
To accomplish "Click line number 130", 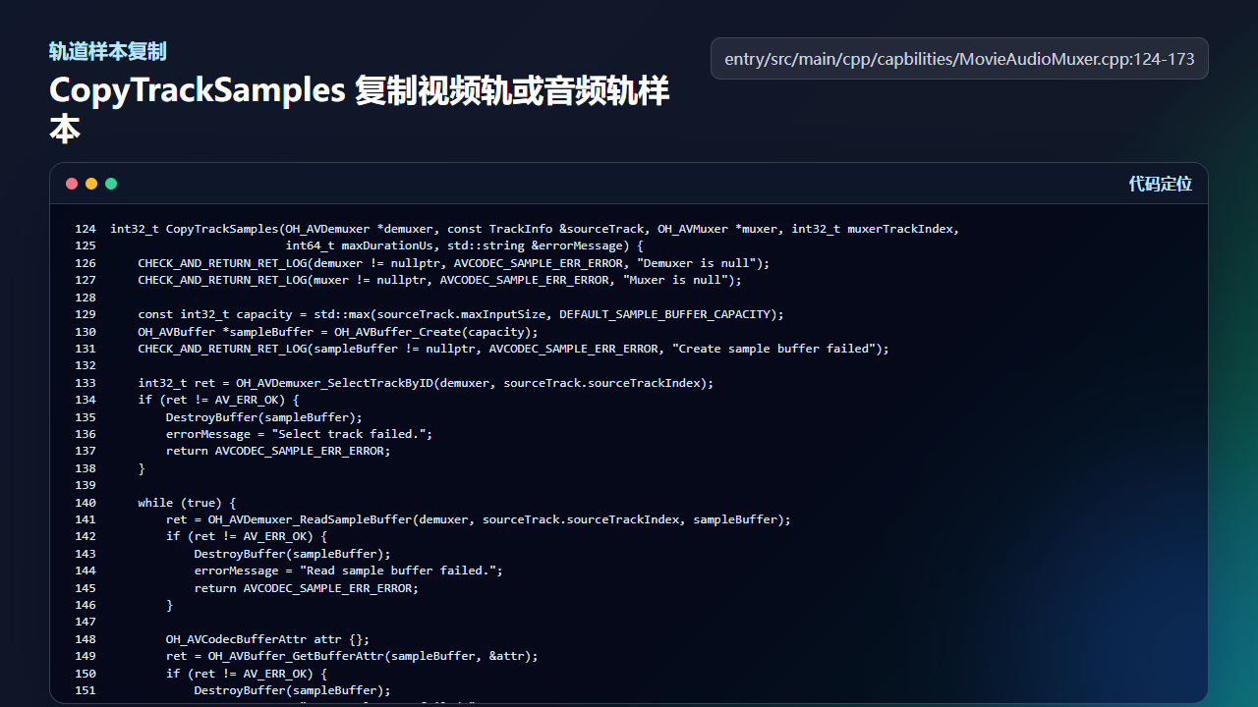I will click(x=86, y=331).
